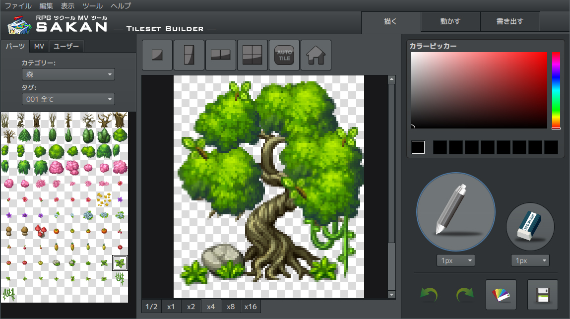Select the pencil drawing tool

456,212
